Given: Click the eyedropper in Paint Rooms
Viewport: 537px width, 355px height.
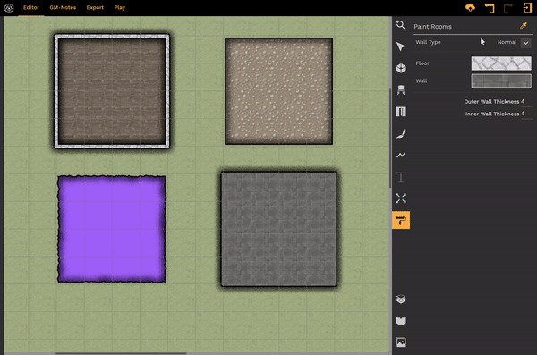Looking at the screenshot, I should tap(524, 26).
